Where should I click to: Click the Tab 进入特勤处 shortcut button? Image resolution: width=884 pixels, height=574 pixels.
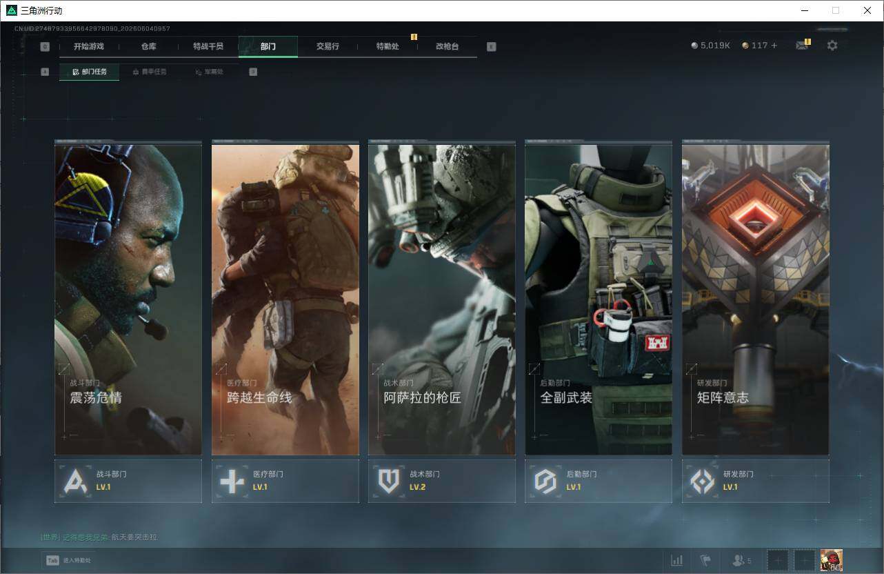point(68,561)
